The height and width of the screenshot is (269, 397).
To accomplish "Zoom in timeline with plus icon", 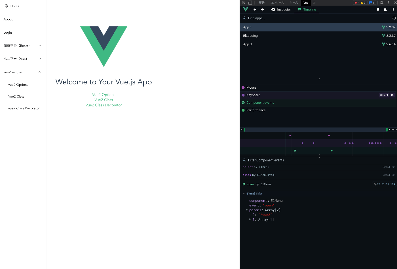I will [393, 130].
